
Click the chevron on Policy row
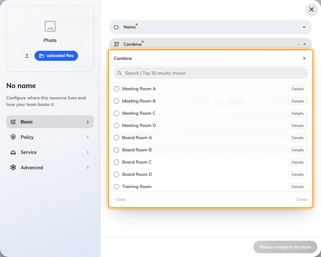point(88,137)
